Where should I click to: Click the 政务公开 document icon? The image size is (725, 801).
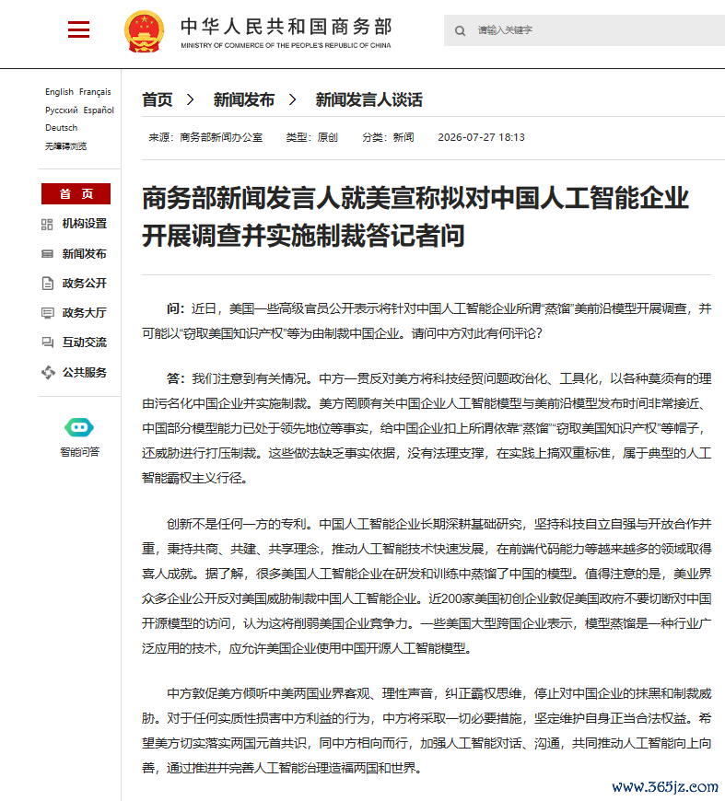47,283
